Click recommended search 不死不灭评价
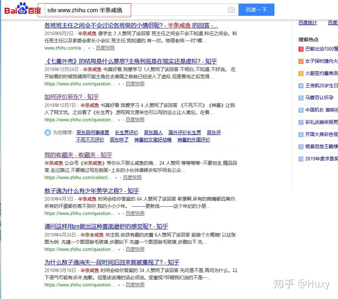This screenshot has height=299, width=338. tap(90, 140)
